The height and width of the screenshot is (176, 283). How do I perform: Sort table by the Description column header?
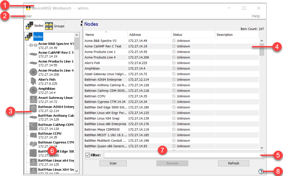237,35
